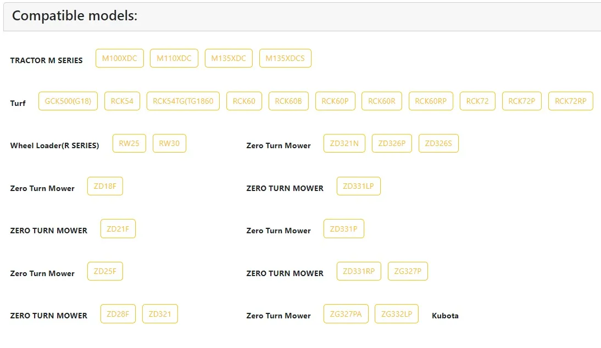Select the ZD331P mower model
The width and height of the screenshot is (601, 348).
[x=344, y=228]
